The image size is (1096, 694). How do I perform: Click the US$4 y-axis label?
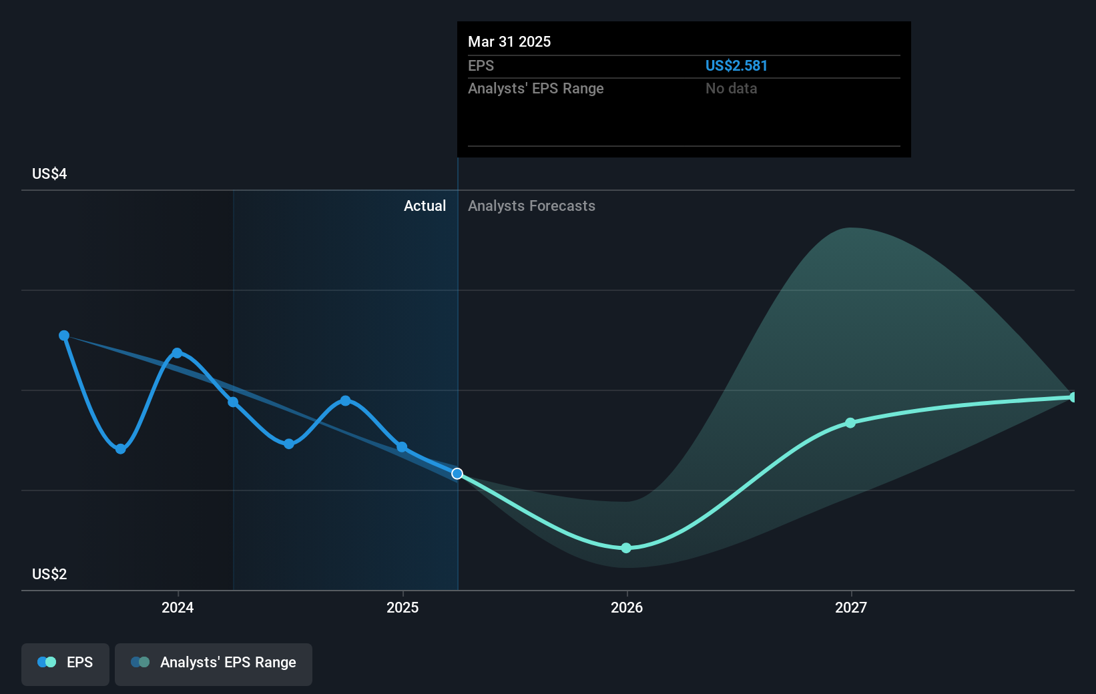pos(49,174)
